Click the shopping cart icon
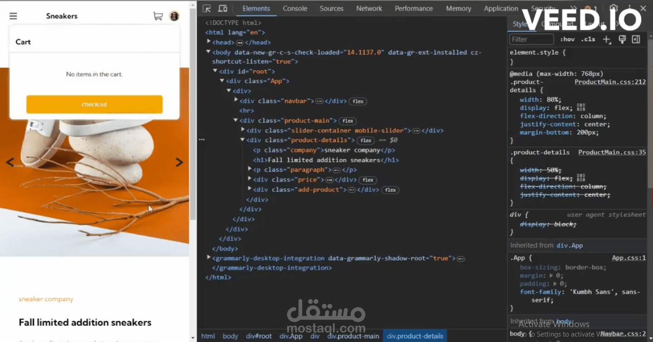 (x=158, y=16)
